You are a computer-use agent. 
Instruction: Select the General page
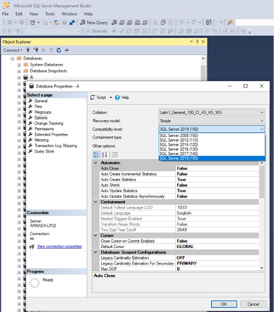(x=41, y=101)
